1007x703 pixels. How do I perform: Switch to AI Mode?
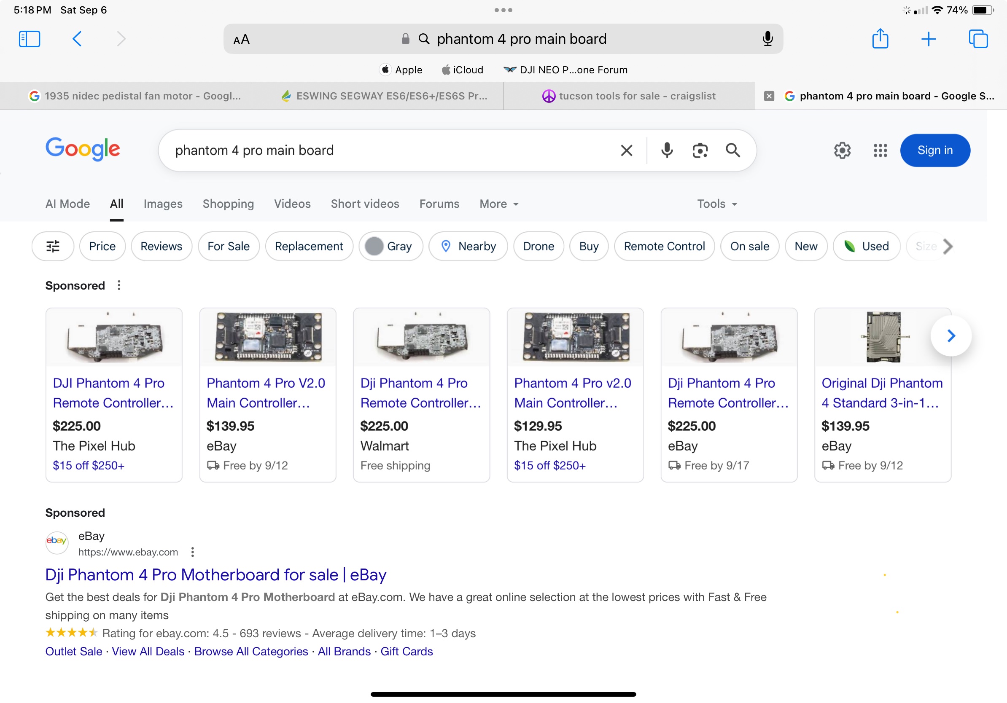67,204
